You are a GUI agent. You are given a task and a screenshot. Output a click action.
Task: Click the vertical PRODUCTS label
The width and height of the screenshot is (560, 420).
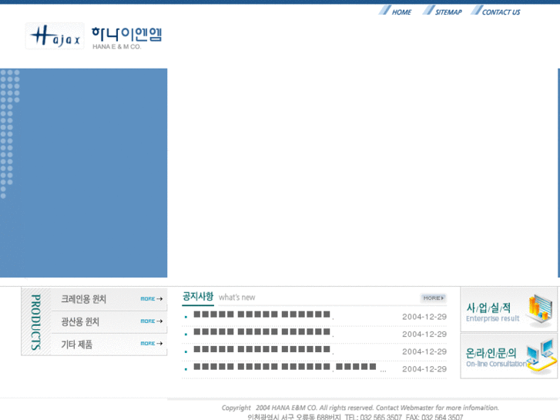click(x=35, y=321)
